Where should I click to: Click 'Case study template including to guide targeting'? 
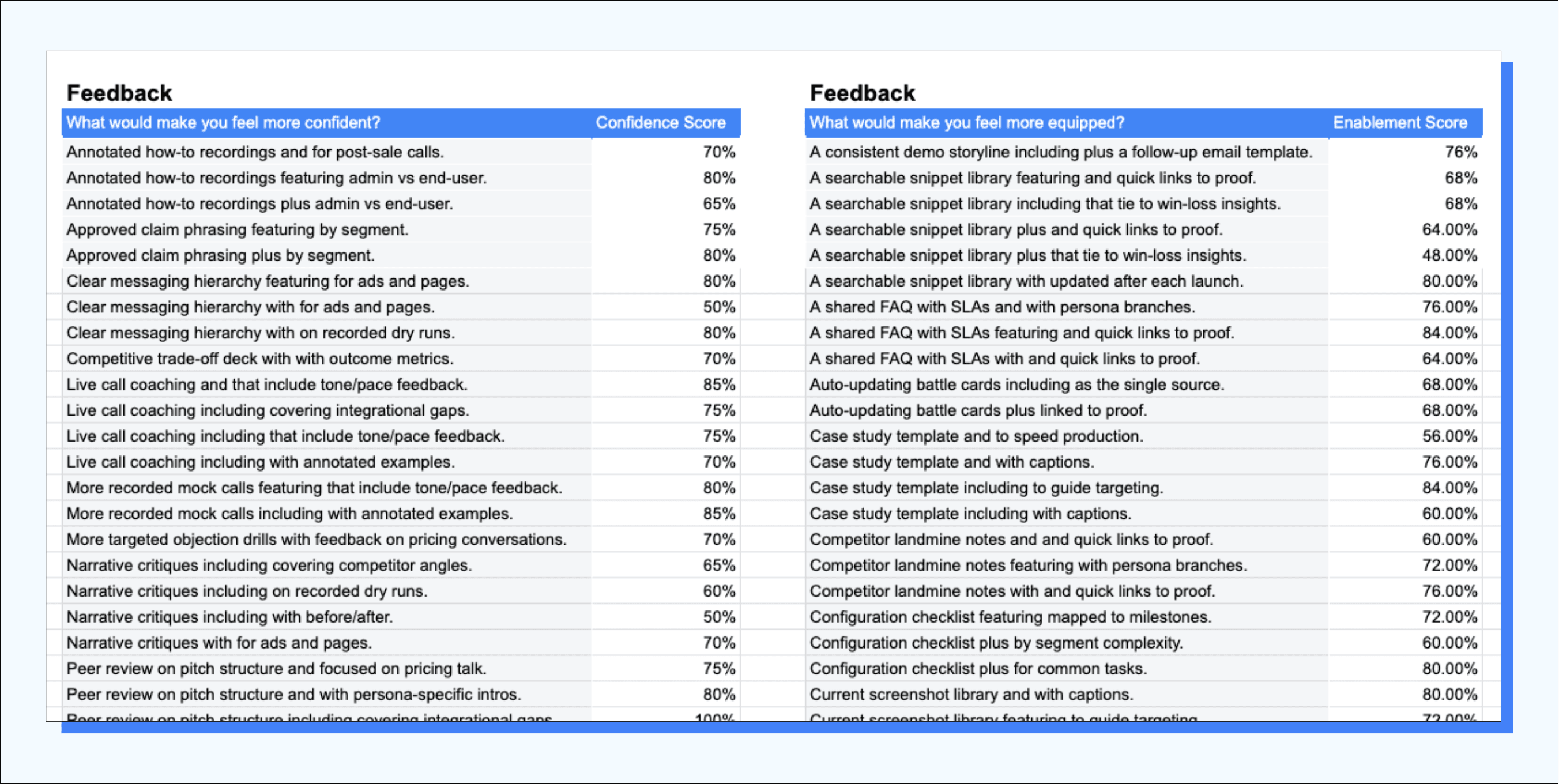pyautogui.click(x=986, y=488)
